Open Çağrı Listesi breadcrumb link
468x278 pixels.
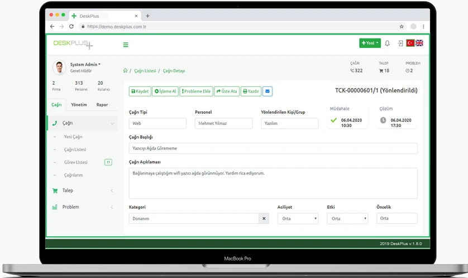(x=145, y=71)
